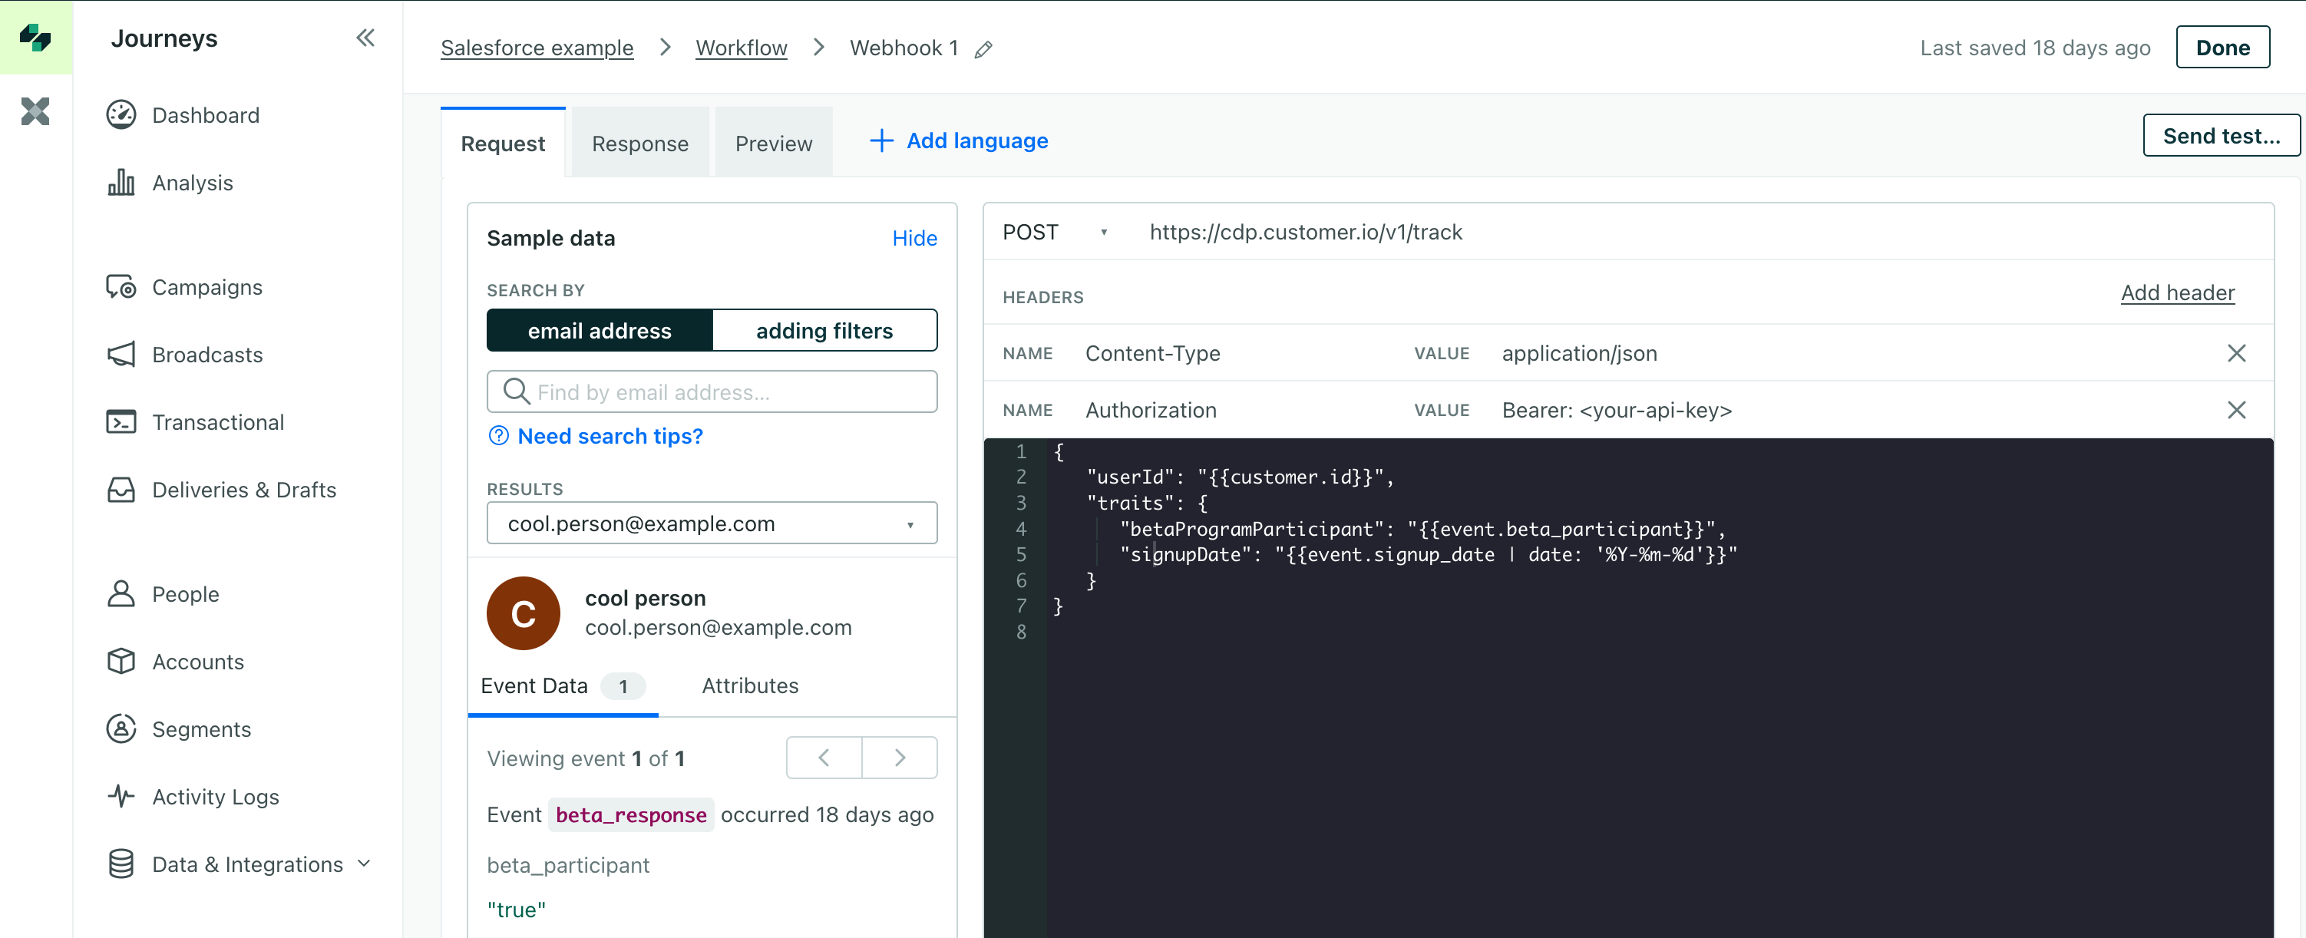Click Add language button
Screen dimensions: 2306x938
(x=957, y=141)
